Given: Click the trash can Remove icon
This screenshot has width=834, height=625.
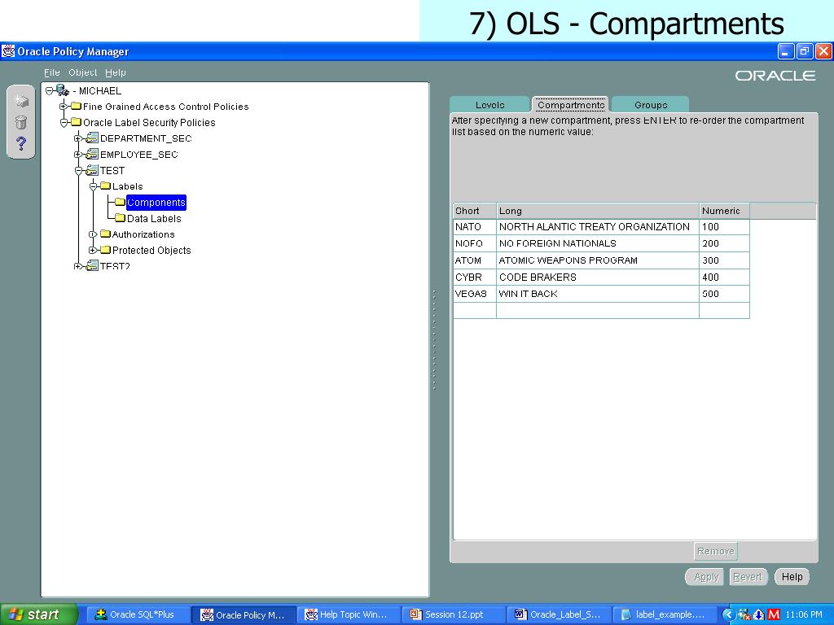Looking at the screenshot, I should point(20,122).
